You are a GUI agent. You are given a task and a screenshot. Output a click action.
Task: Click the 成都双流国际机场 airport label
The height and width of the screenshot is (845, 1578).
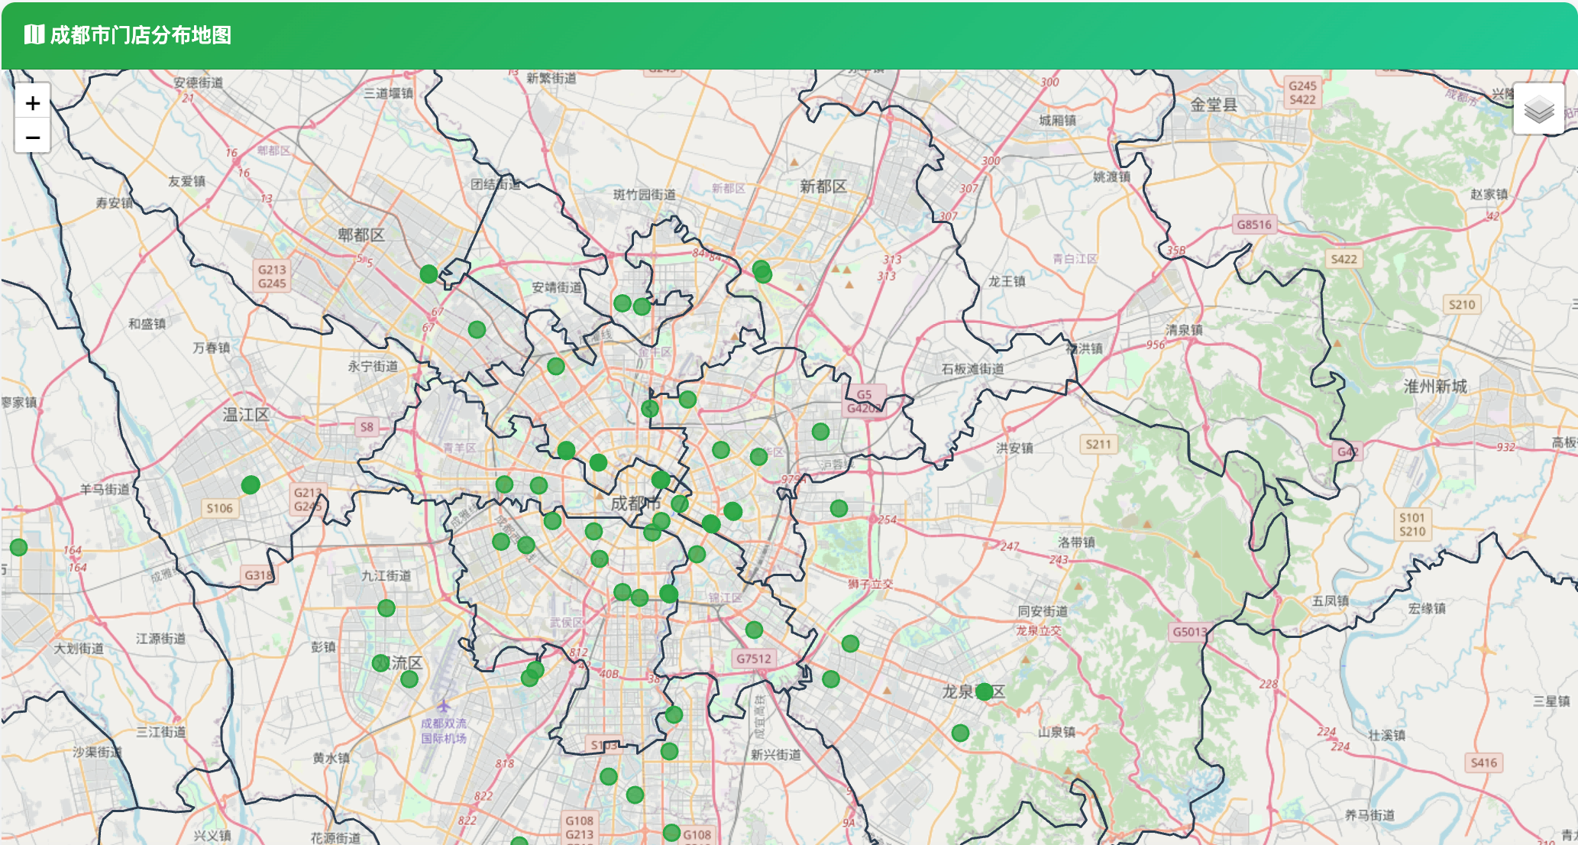click(444, 730)
